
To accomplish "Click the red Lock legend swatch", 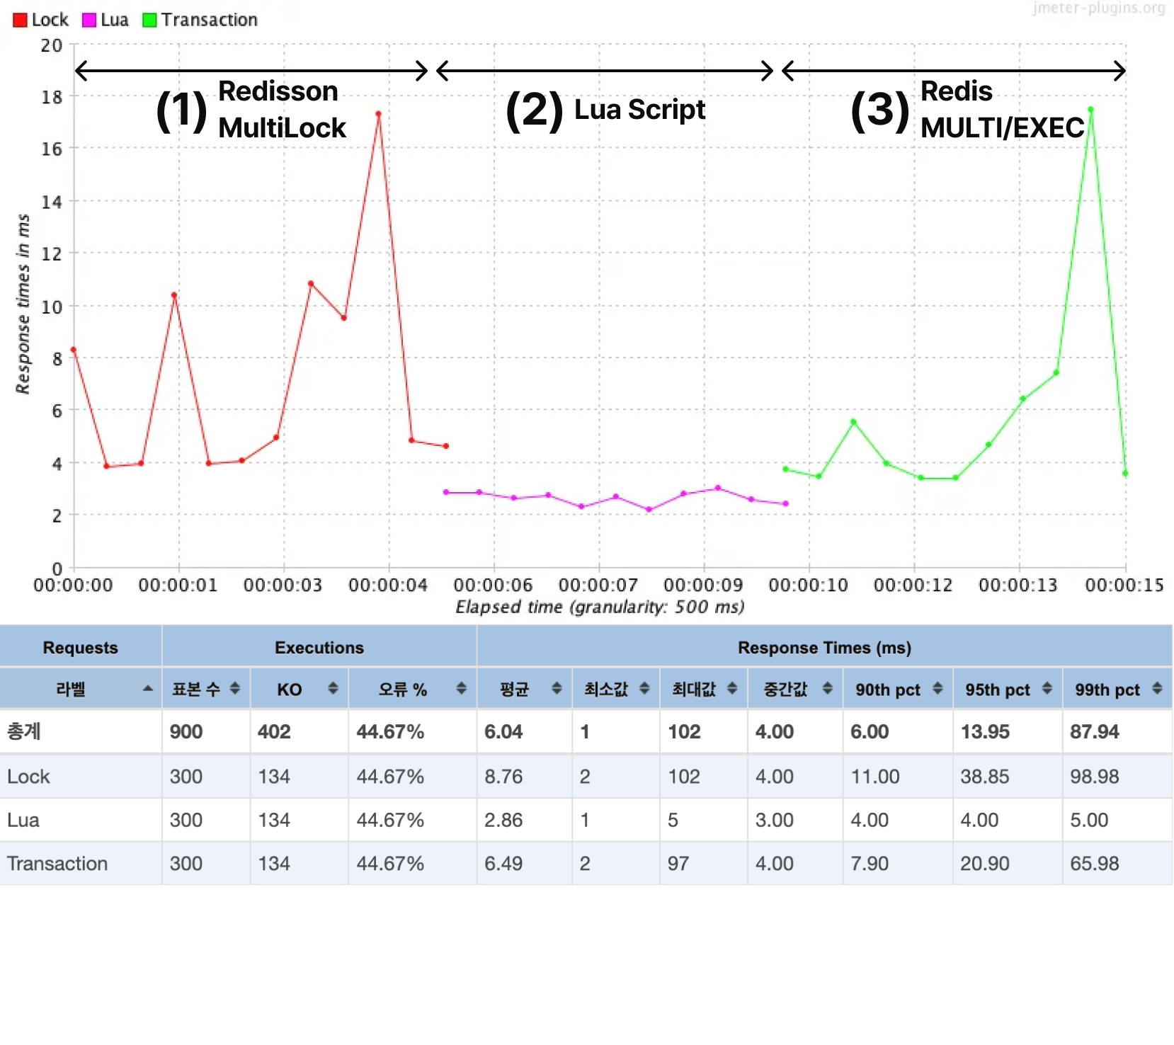I will (x=20, y=21).
